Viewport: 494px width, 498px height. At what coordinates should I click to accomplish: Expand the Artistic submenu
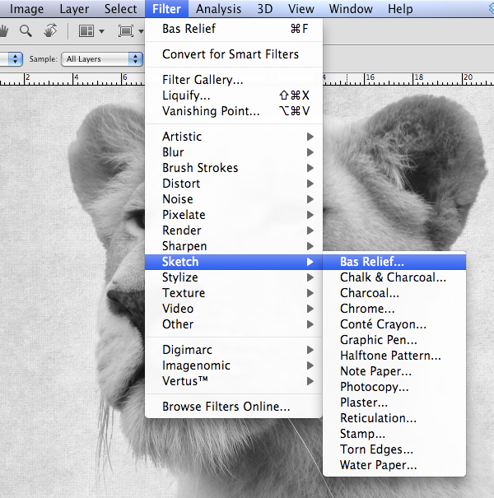(234, 137)
